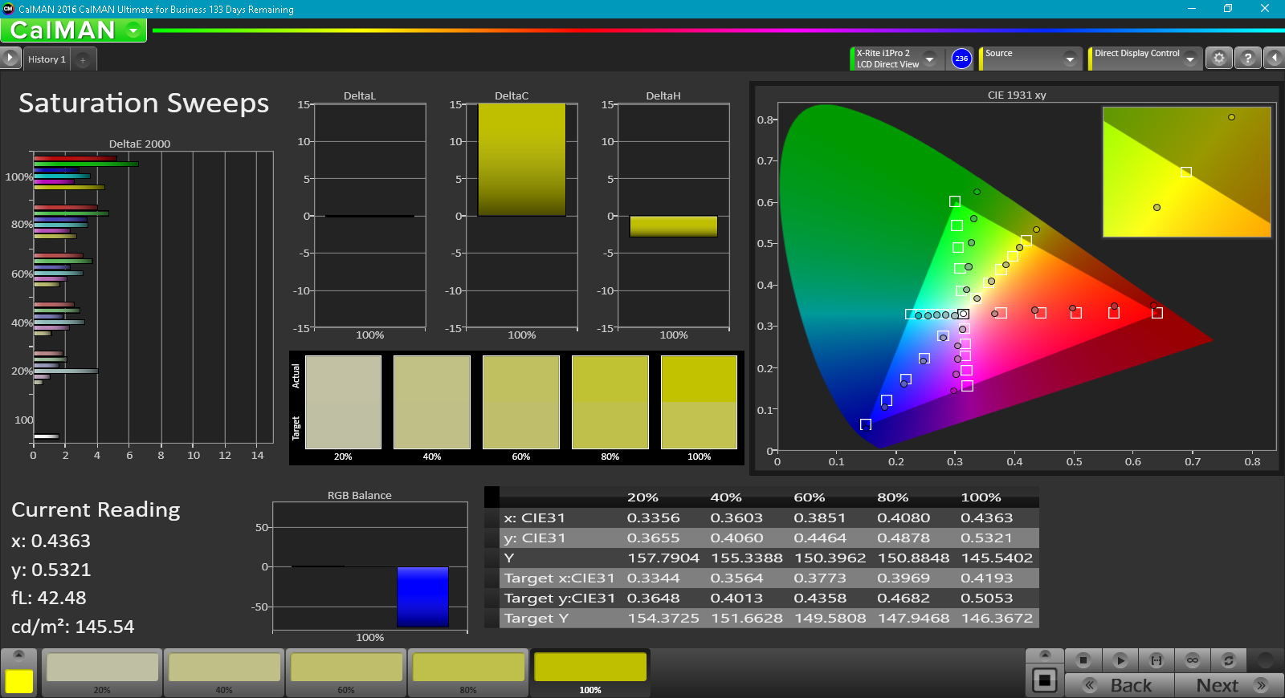Click the single-read bracket icon
The width and height of the screenshot is (1285, 698).
coord(1156,660)
